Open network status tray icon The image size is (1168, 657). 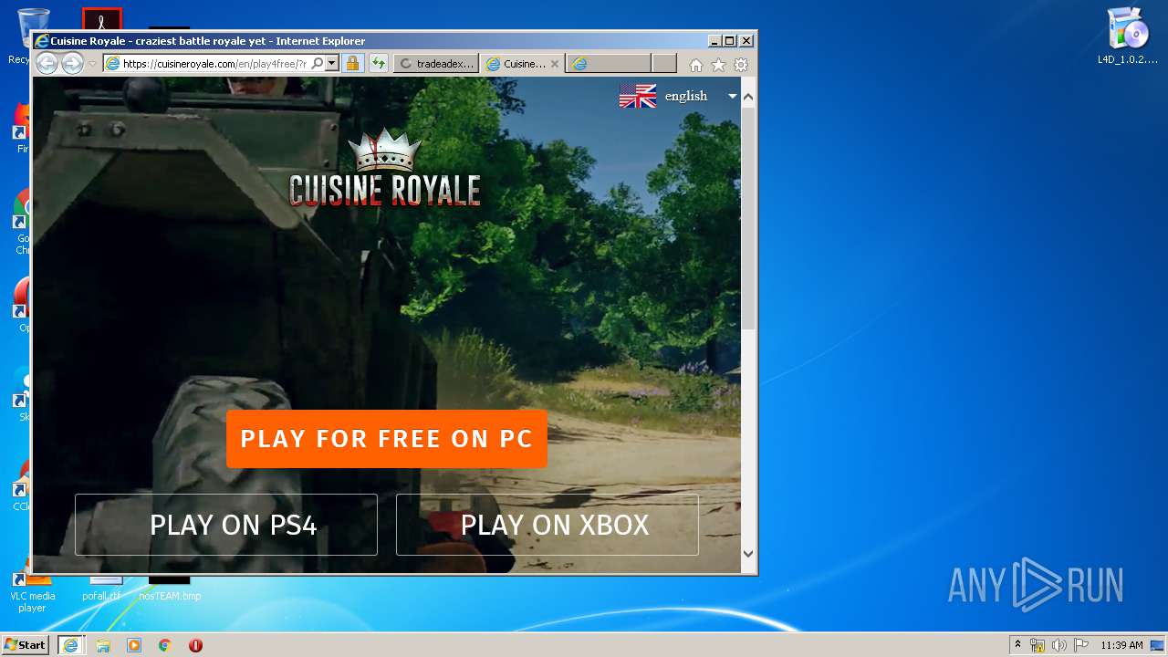1038,645
